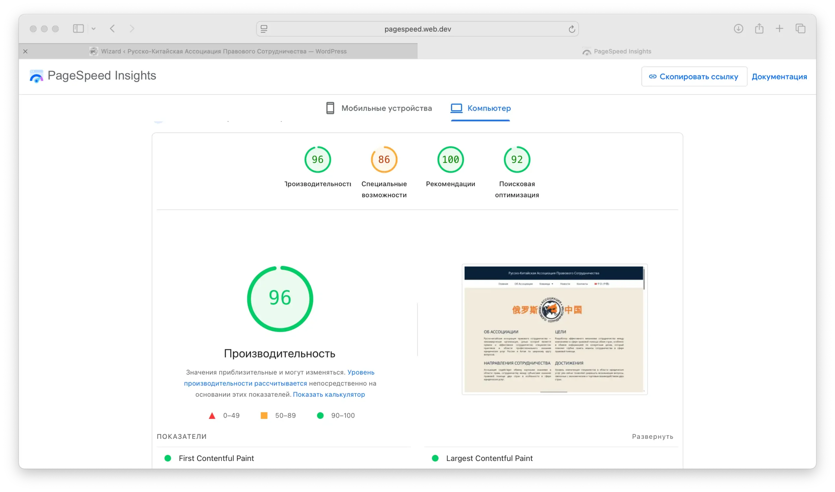Viewport: 835px width, 492px height.
Task: Close the WordPress Wizard tab
Action: pyautogui.click(x=25, y=52)
